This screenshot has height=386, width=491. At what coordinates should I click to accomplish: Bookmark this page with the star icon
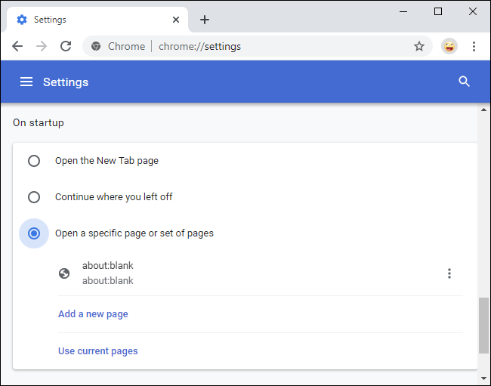[x=419, y=46]
